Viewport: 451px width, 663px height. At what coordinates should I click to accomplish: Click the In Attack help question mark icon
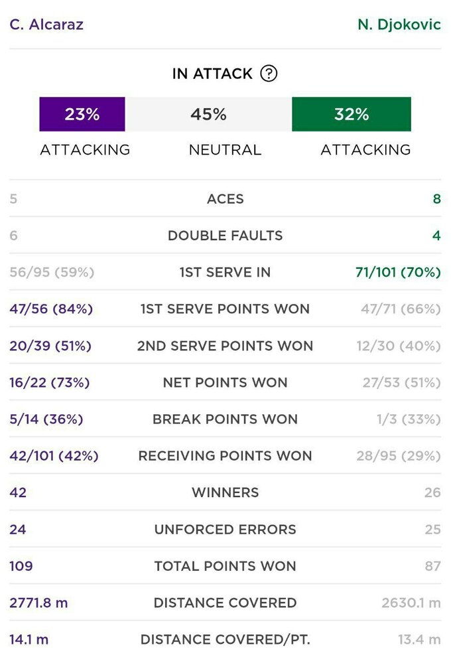(269, 74)
